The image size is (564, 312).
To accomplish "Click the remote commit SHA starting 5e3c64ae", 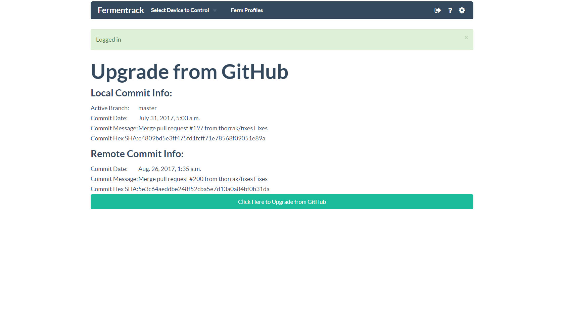I will click(204, 189).
